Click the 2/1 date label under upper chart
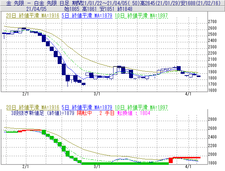Viewport: 225px width, 171px height. pos(26,94)
